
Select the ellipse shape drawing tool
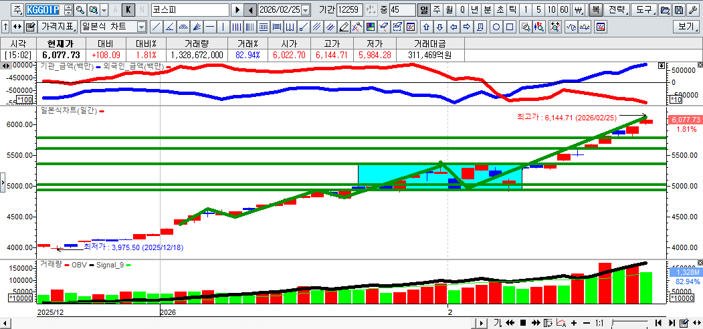[x=496, y=27]
